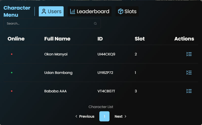Click the person Users icon
202x125 pixels.
click(x=44, y=11)
